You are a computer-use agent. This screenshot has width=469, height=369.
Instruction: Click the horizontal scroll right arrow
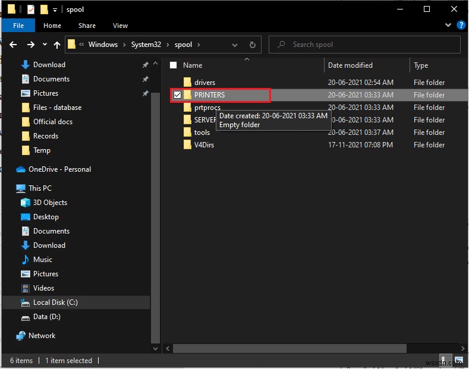pyautogui.click(x=462, y=348)
